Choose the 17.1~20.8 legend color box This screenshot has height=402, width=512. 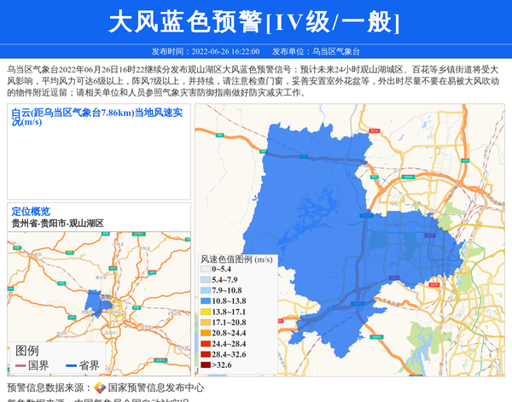205,323
